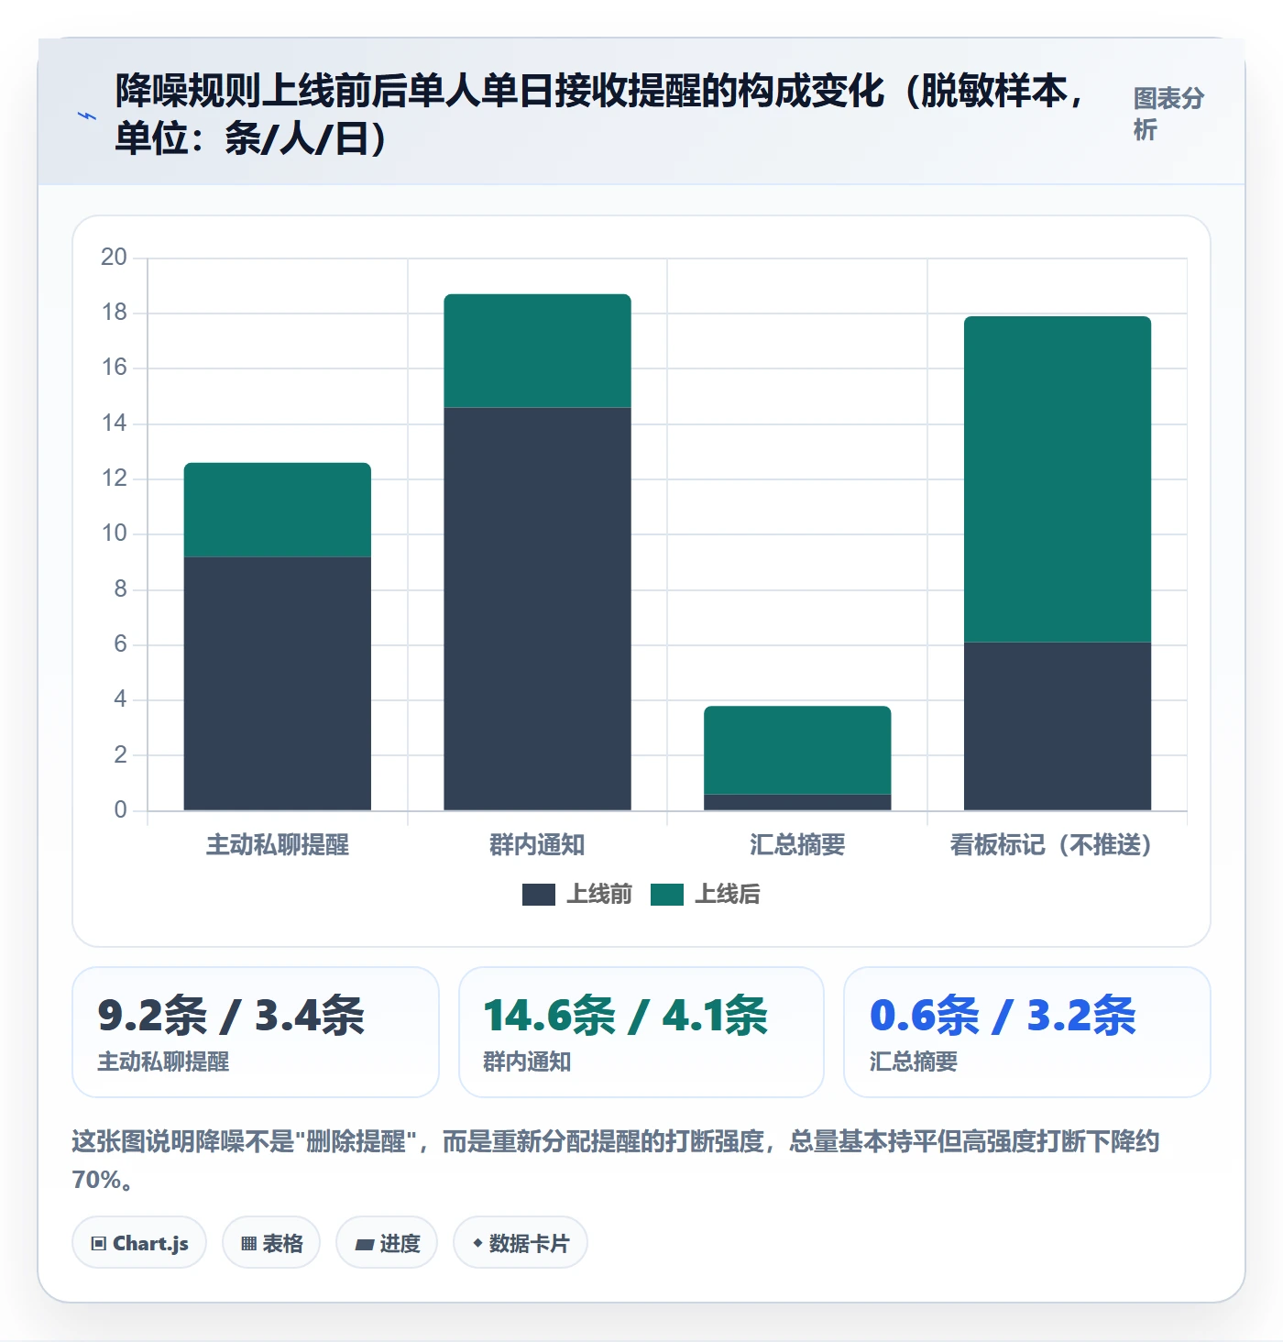Open the 0.6条 / 3.2条 汇总摘要 card
Screen dimensions: 1283x1342
[1027, 1032]
